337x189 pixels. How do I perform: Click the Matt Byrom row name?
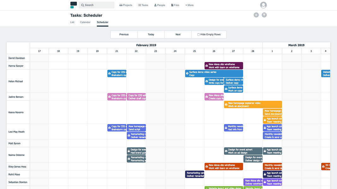(x=15, y=143)
